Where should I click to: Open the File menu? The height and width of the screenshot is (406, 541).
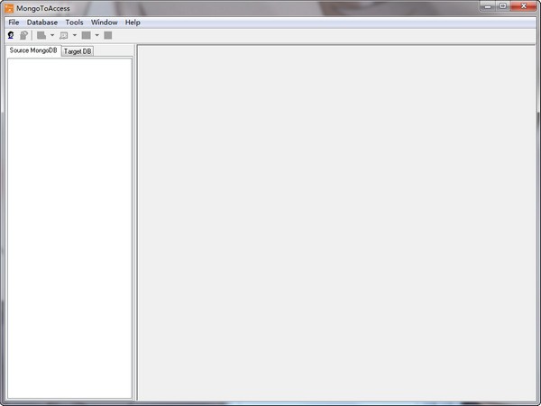point(14,22)
